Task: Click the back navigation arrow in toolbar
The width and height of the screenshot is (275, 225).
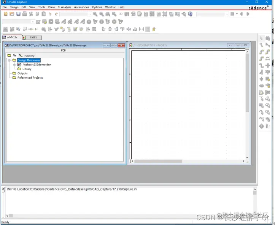Action: (242, 14)
